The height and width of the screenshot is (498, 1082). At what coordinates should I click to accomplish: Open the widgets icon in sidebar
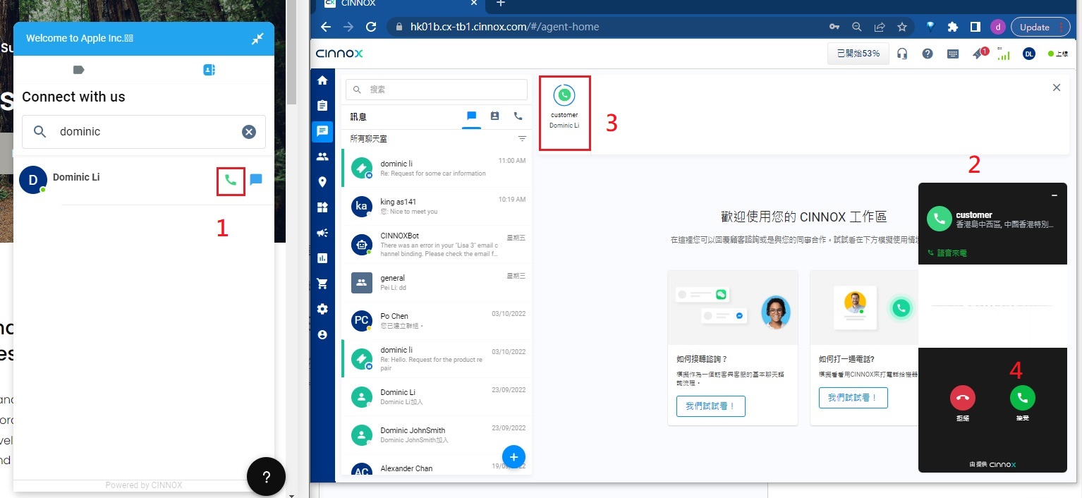(x=322, y=207)
